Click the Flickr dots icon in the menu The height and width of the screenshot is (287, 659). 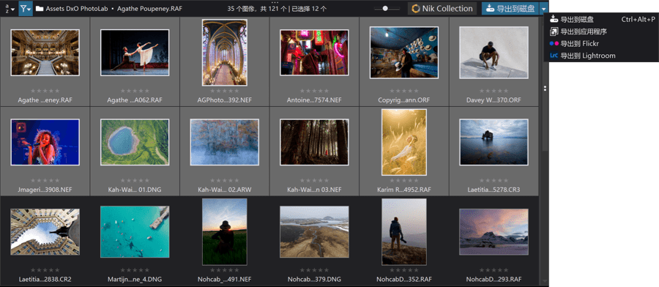554,43
